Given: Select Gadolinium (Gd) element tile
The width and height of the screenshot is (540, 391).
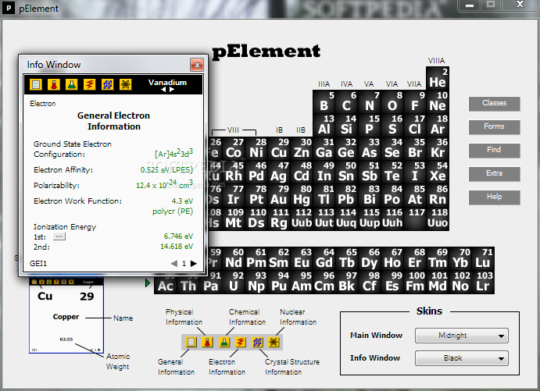Looking at the screenshot, I should 324,258.
